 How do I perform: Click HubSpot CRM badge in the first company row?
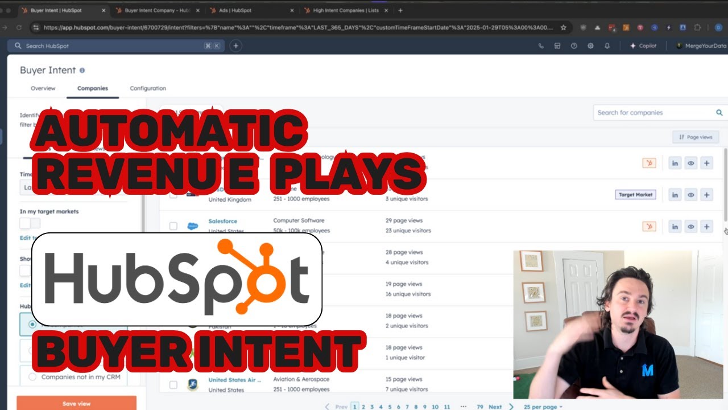[649, 163]
